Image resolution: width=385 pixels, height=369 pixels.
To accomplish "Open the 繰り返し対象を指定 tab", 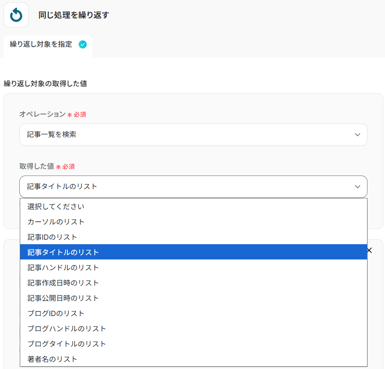I will coord(41,44).
